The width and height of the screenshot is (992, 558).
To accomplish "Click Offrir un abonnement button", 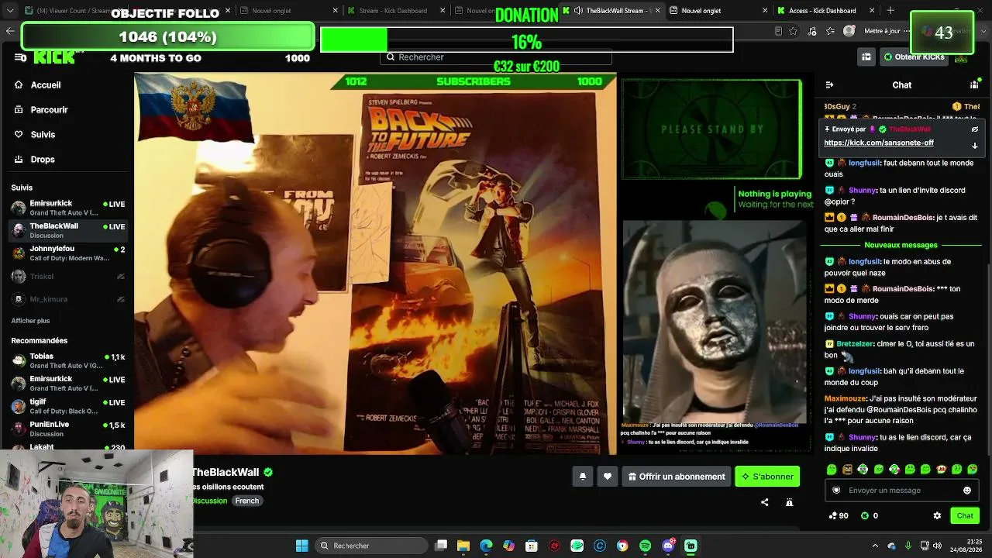I will click(x=677, y=477).
